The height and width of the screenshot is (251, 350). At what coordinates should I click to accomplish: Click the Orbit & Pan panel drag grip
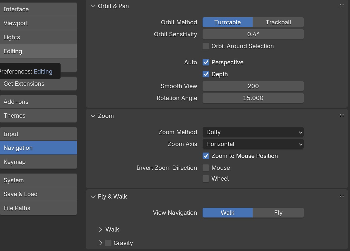(x=341, y=6)
